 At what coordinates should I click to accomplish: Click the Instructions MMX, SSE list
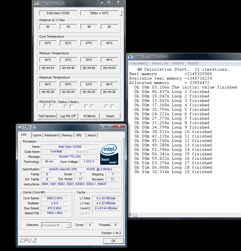tap(81, 184)
